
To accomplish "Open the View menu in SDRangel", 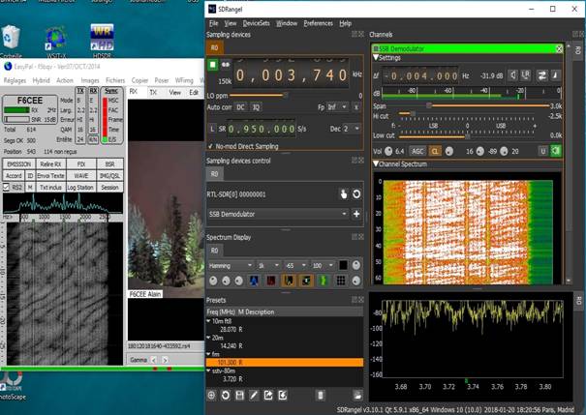I will tap(231, 23).
